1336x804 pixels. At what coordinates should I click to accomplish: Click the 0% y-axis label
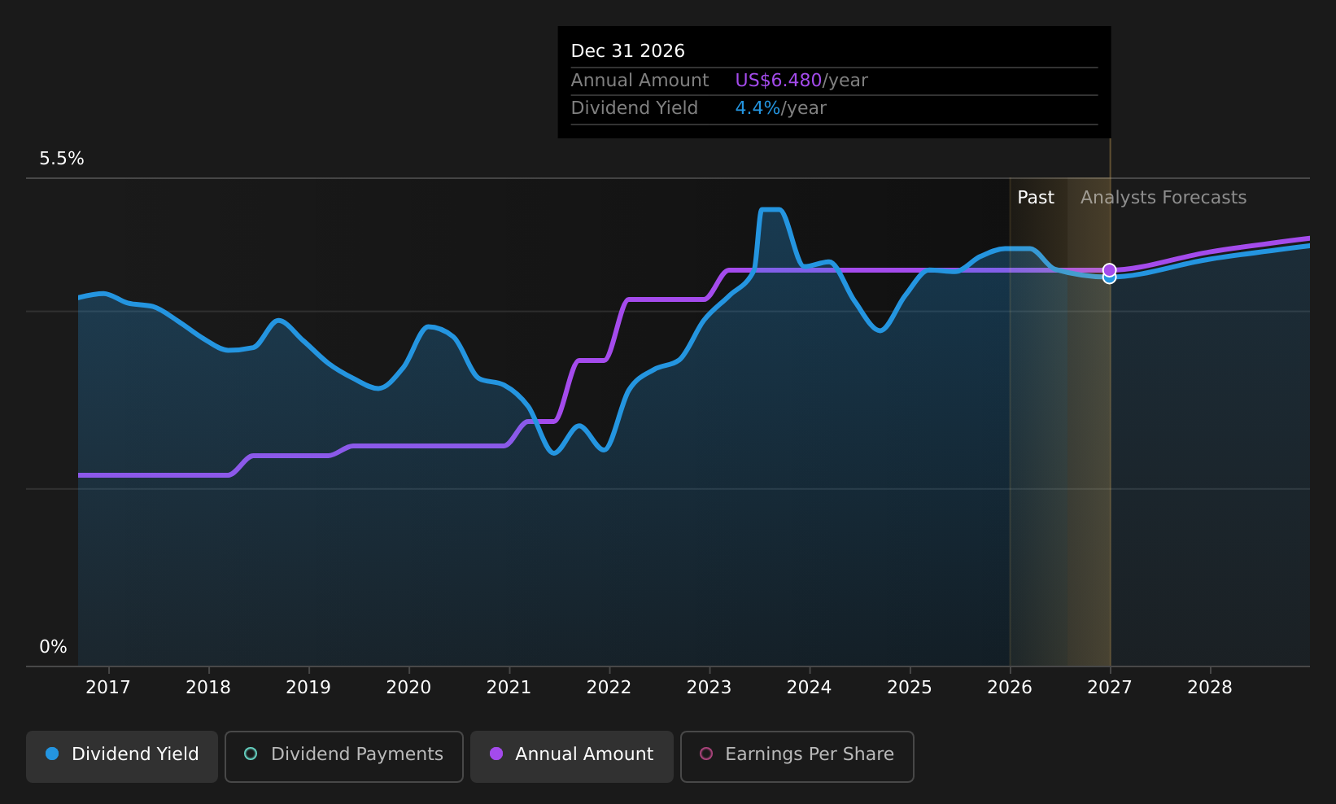coord(54,647)
